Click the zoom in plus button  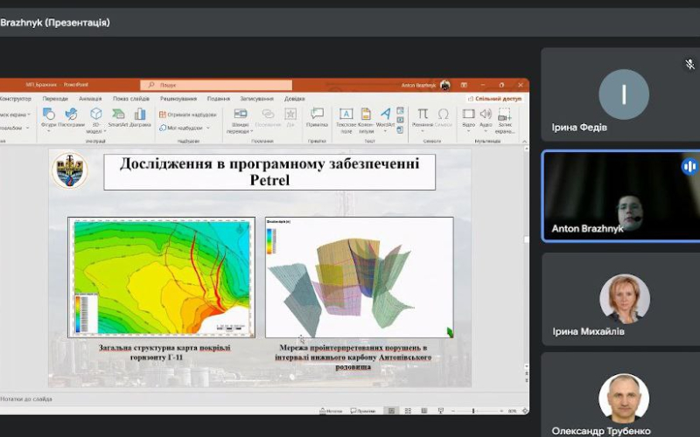[500, 411]
